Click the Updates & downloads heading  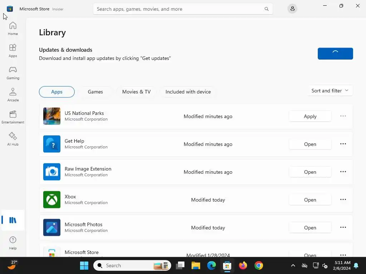[66, 50]
